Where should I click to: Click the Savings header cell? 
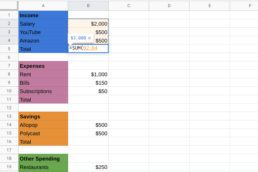tap(43, 116)
